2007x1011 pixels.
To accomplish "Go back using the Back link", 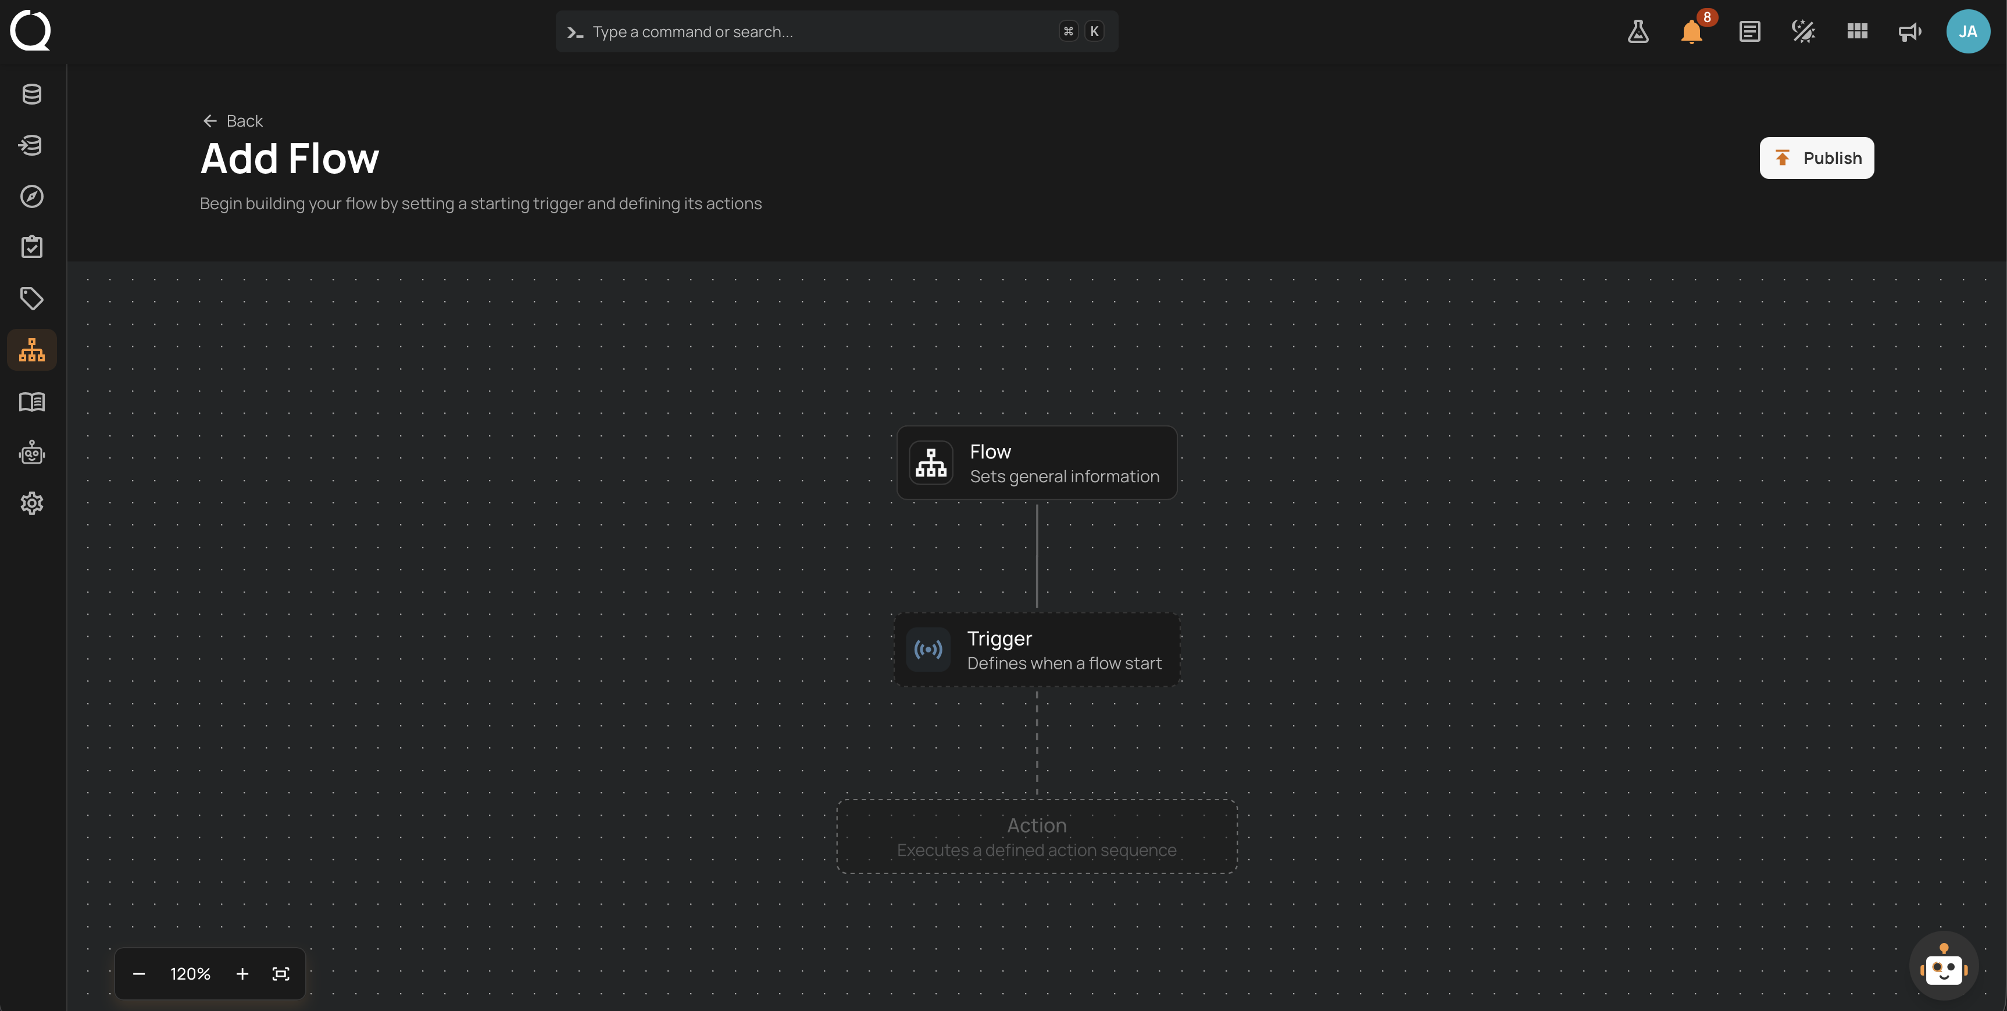I will [232, 121].
